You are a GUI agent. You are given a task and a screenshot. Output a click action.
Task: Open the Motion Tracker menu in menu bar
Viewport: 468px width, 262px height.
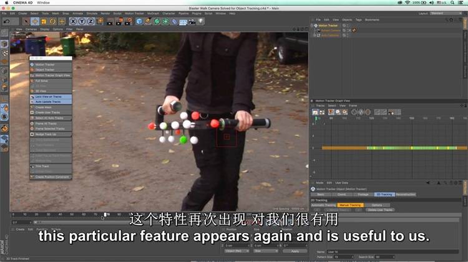pos(134,14)
